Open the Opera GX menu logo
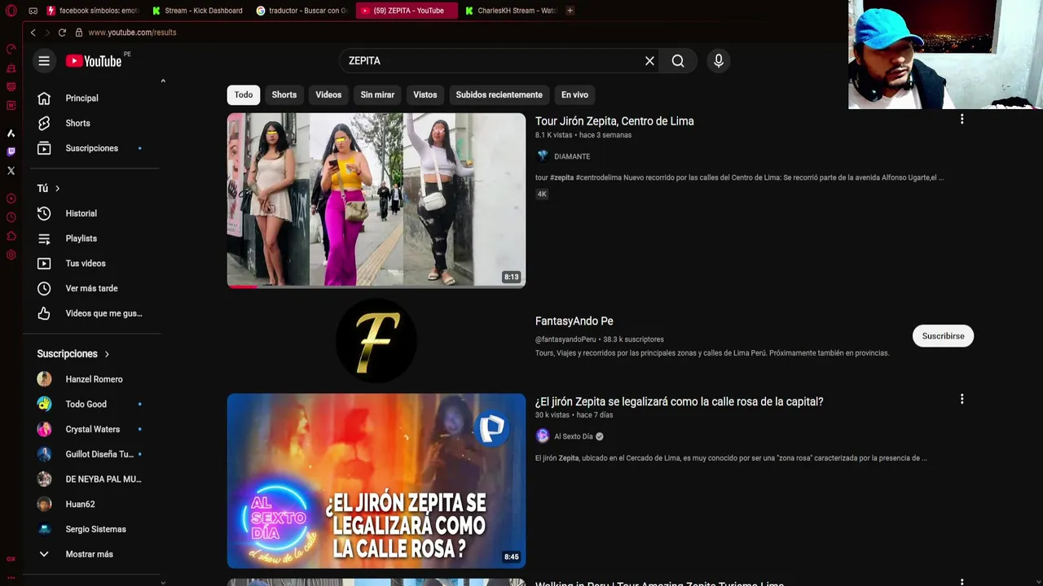 coord(11,11)
